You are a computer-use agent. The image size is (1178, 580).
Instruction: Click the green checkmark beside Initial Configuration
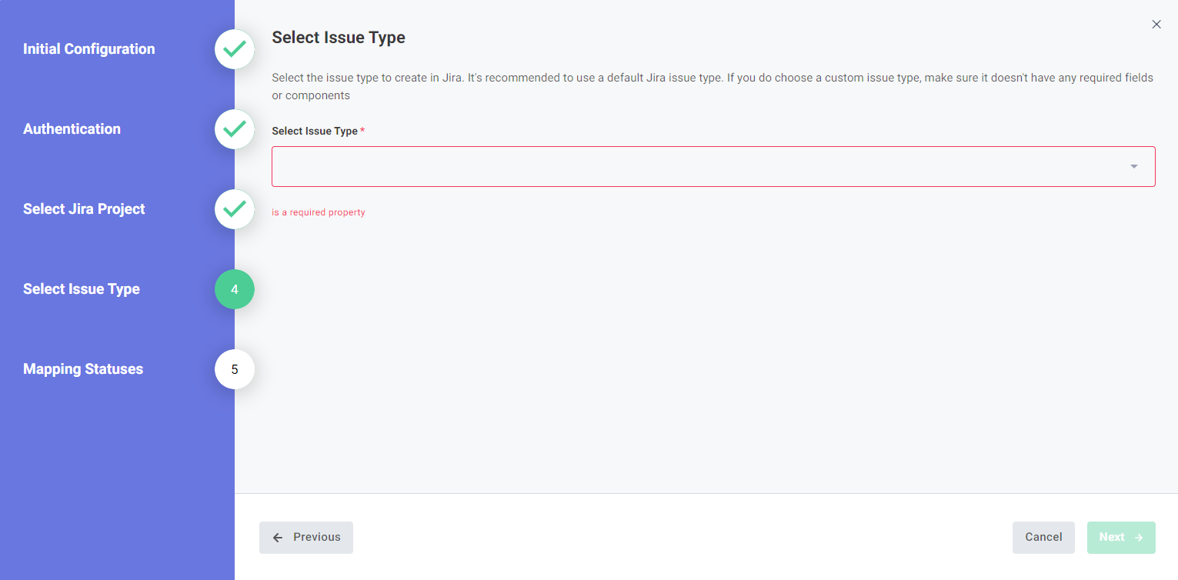pos(234,49)
